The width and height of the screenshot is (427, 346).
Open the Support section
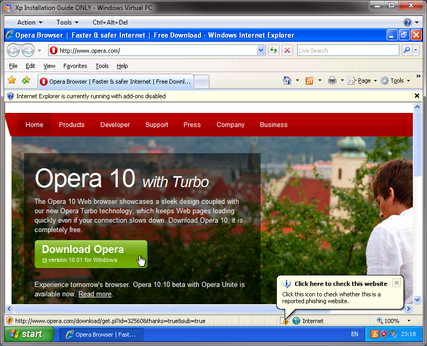click(x=156, y=125)
